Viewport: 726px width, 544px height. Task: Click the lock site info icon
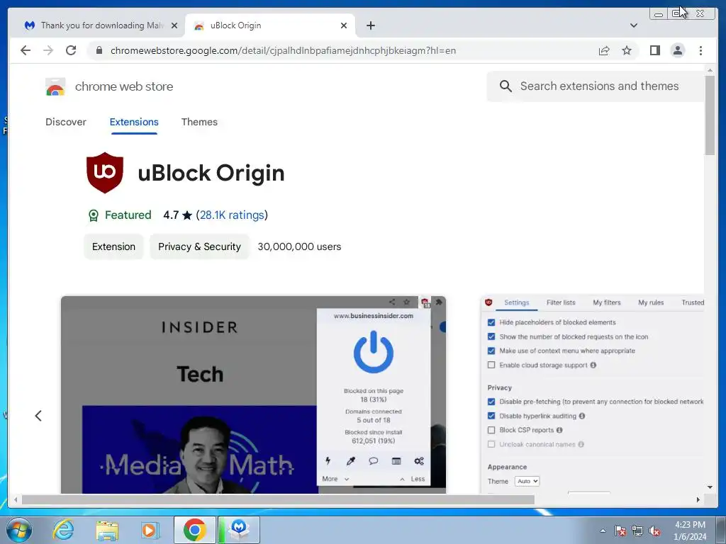click(x=99, y=50)
